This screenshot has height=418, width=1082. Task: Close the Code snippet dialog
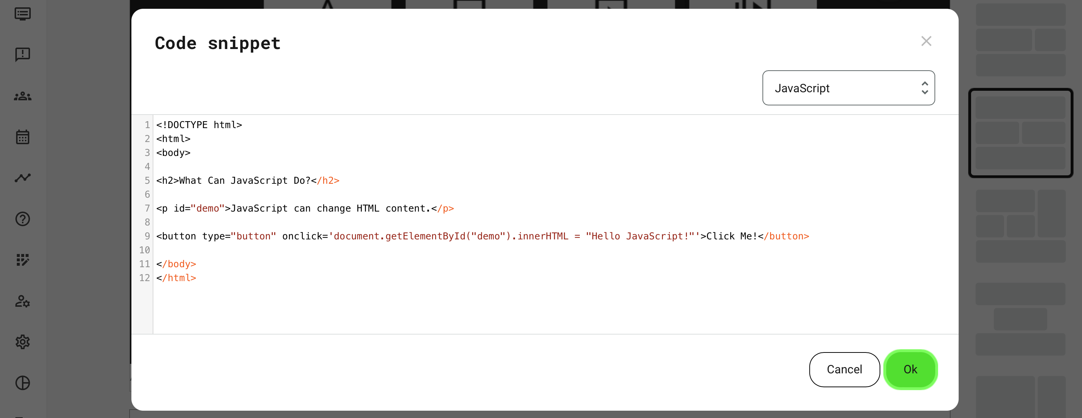pos(926,41)
